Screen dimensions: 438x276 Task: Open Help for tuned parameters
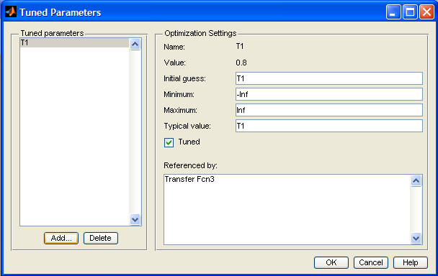click(411, 262)
